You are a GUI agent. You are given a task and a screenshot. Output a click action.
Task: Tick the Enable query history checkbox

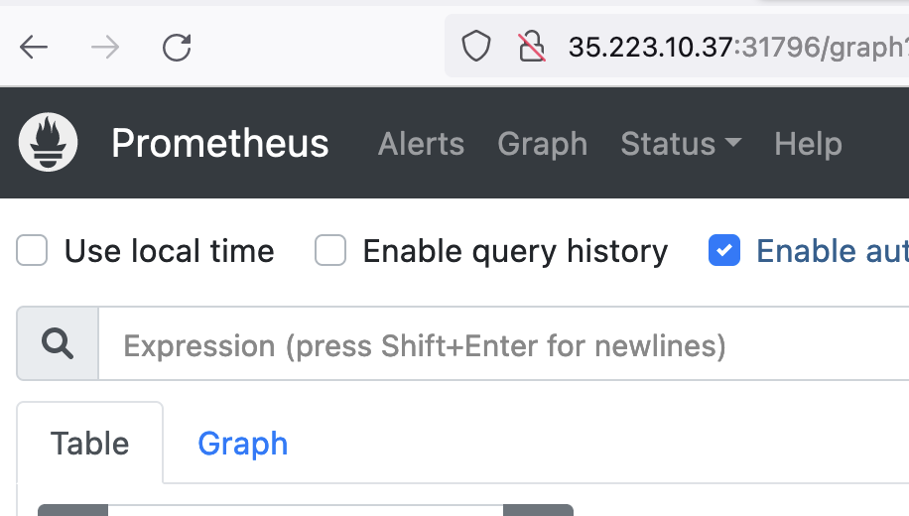[x=330, y=251]
